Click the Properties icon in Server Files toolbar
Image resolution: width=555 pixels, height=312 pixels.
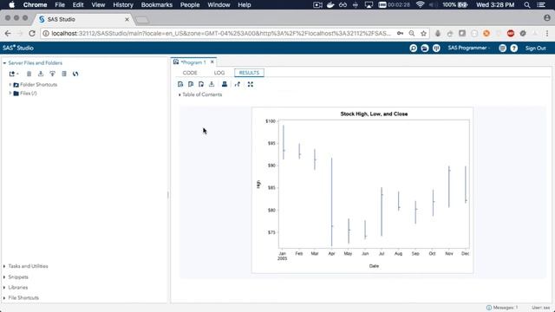point(64,74)
